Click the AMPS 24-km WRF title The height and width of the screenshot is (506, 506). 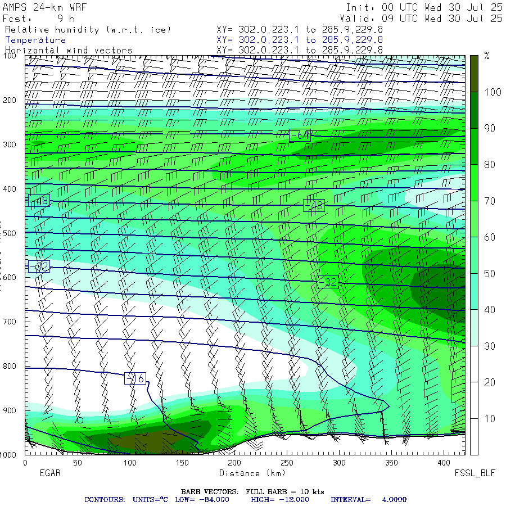(45, 7)
